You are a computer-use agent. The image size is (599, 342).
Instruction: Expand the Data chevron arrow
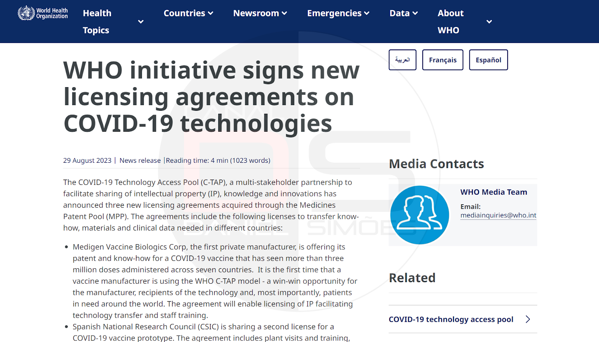tap(415, 13)
